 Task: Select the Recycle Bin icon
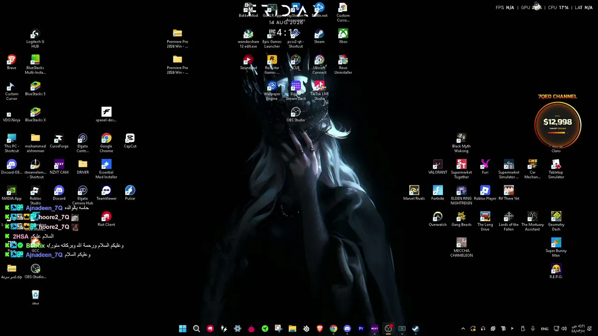pos(35,298)
